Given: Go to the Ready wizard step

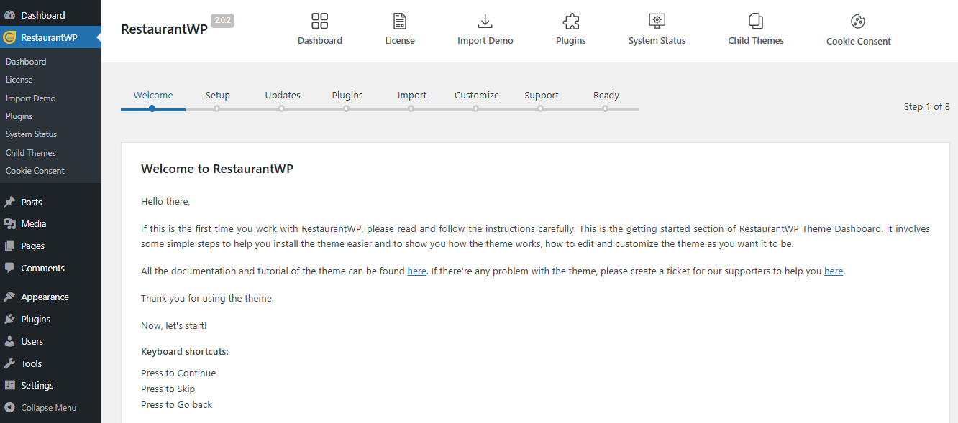Looking at the screenshot, I should 606,95.
